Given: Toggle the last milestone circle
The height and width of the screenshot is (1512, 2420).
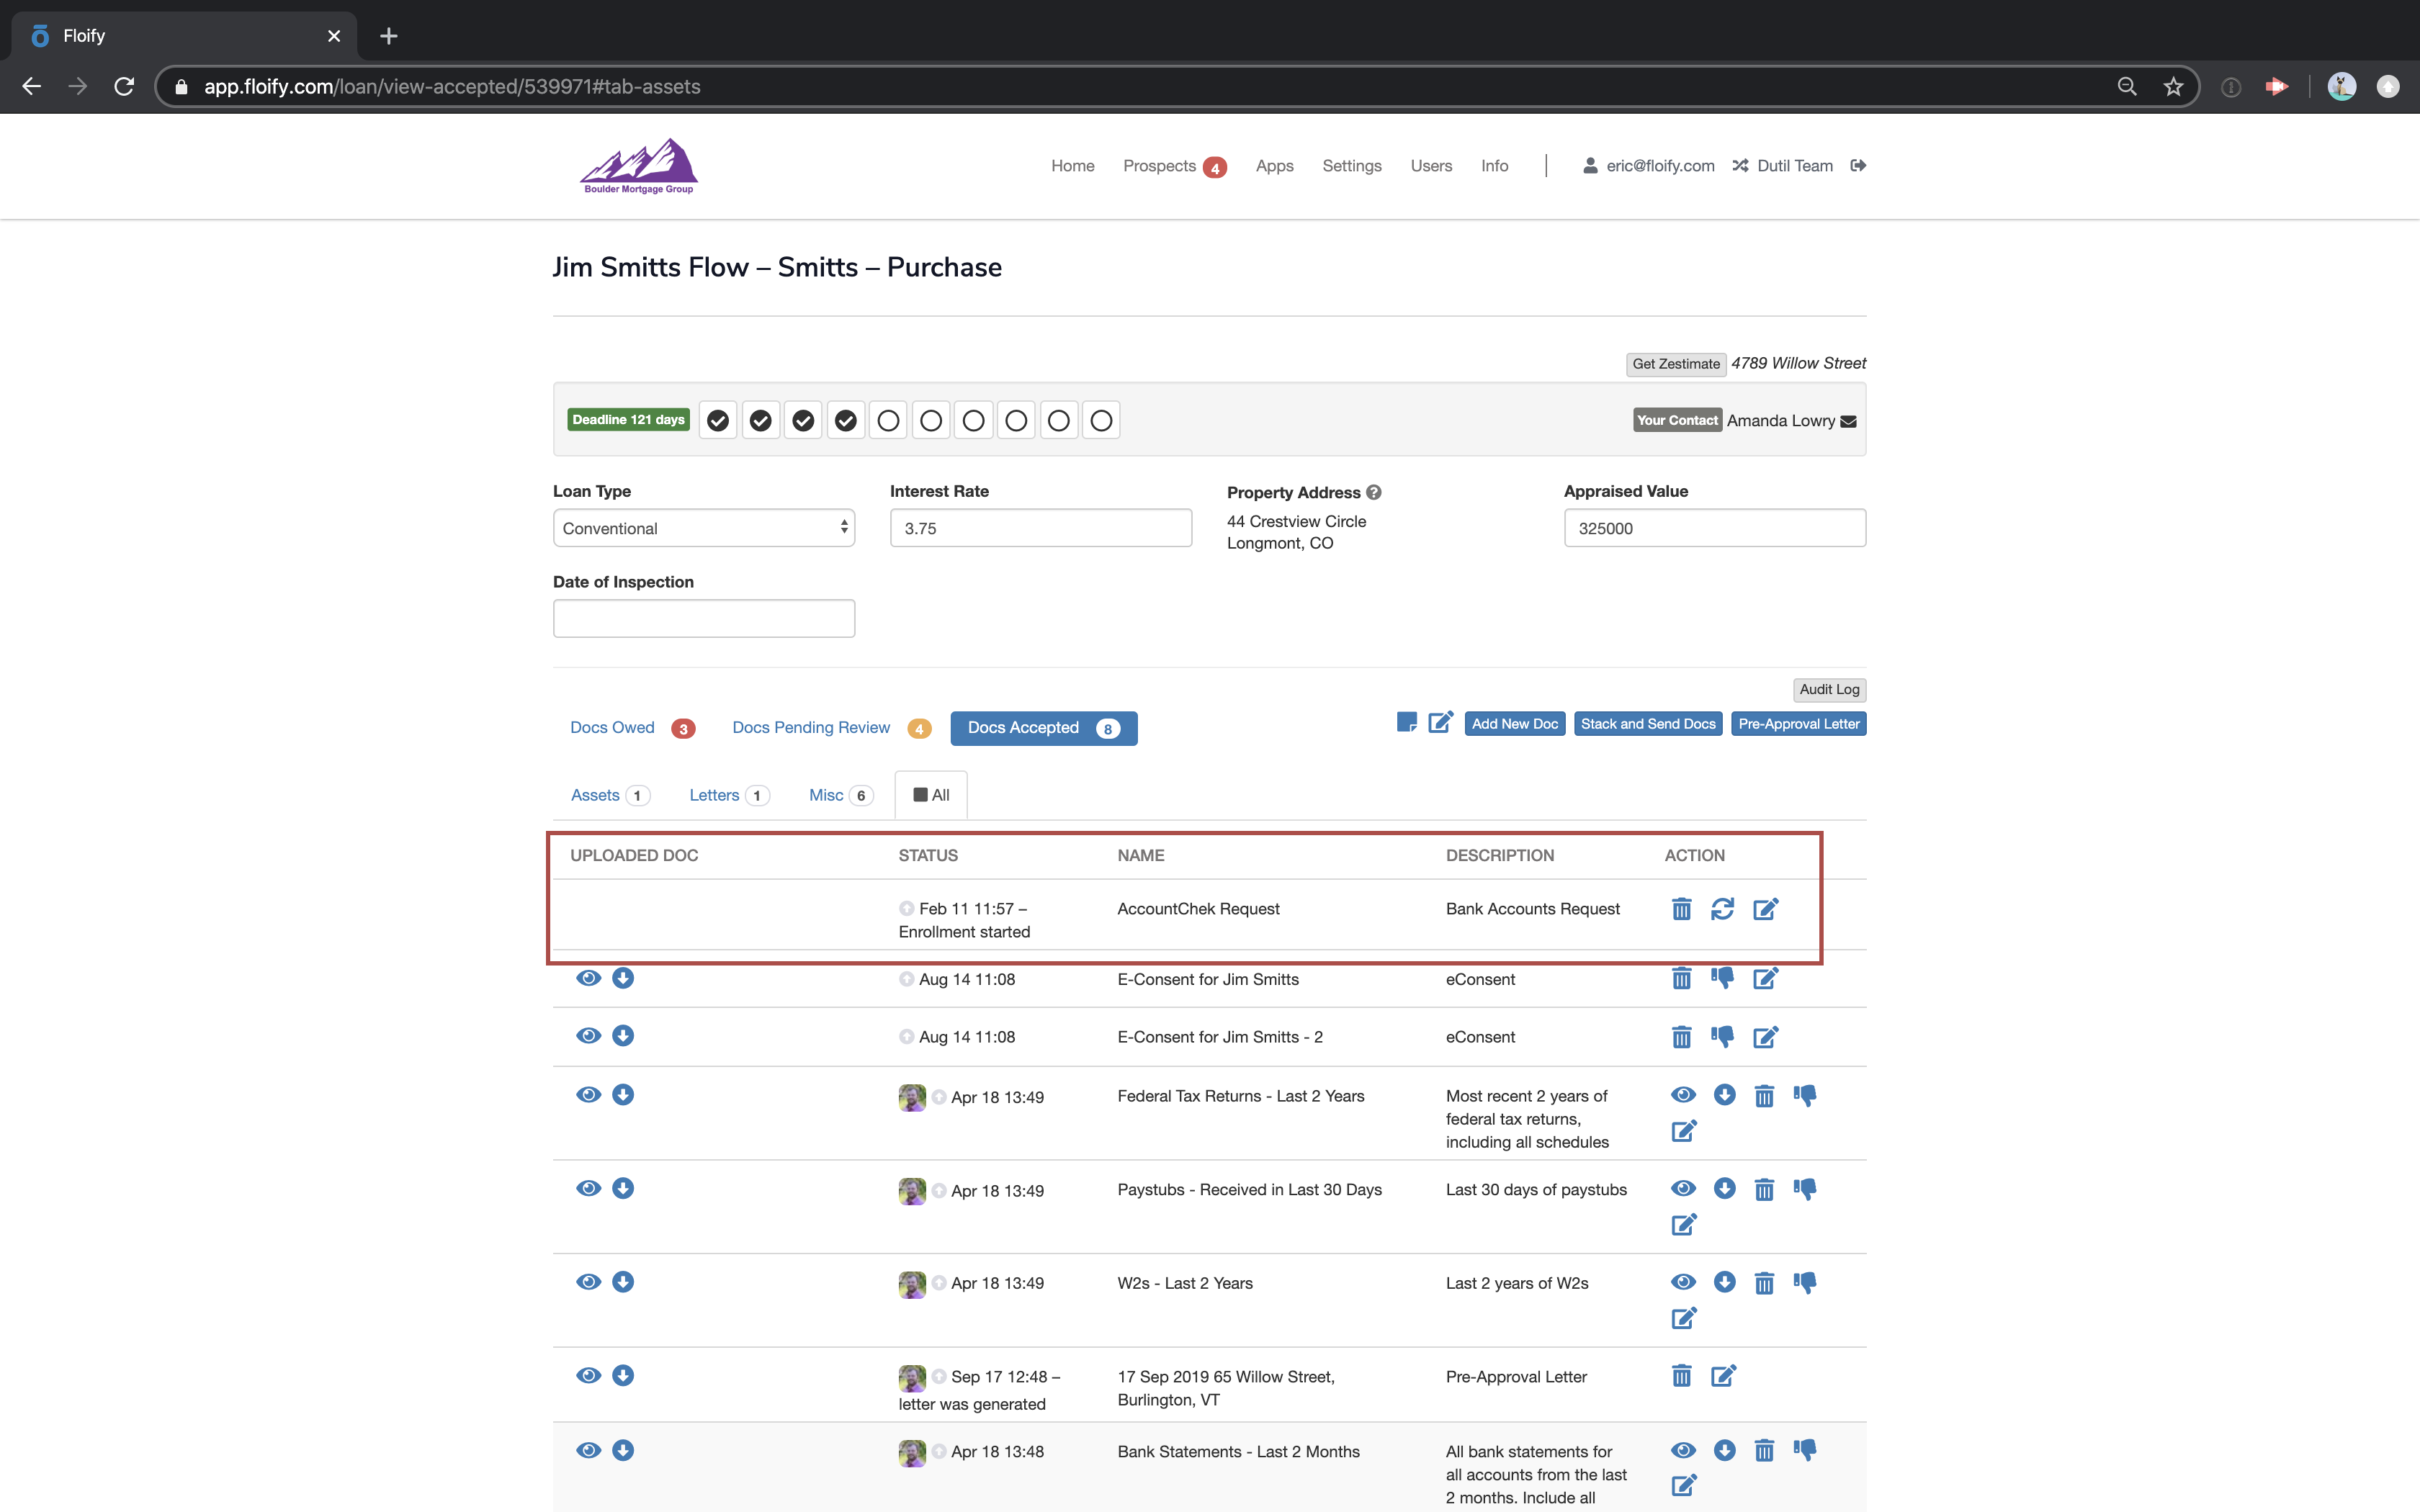Looking at the screenshot, I should [x=1101, y=421].
